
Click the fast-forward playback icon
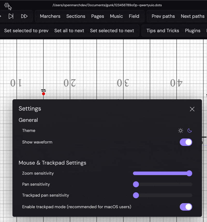pos(24,16)
